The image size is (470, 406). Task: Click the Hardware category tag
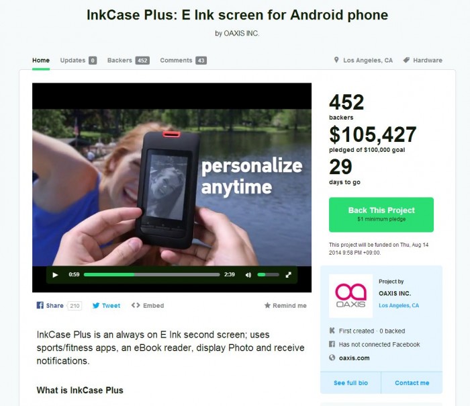[423, 60]
